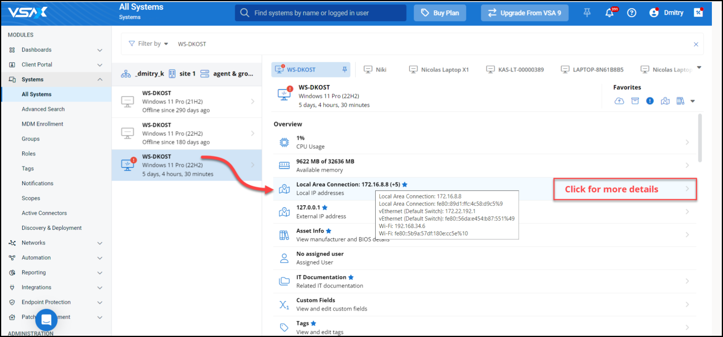Pin the WS-DKOST tab
This screenshot has height=337, width=723.
tap(345, 69)
